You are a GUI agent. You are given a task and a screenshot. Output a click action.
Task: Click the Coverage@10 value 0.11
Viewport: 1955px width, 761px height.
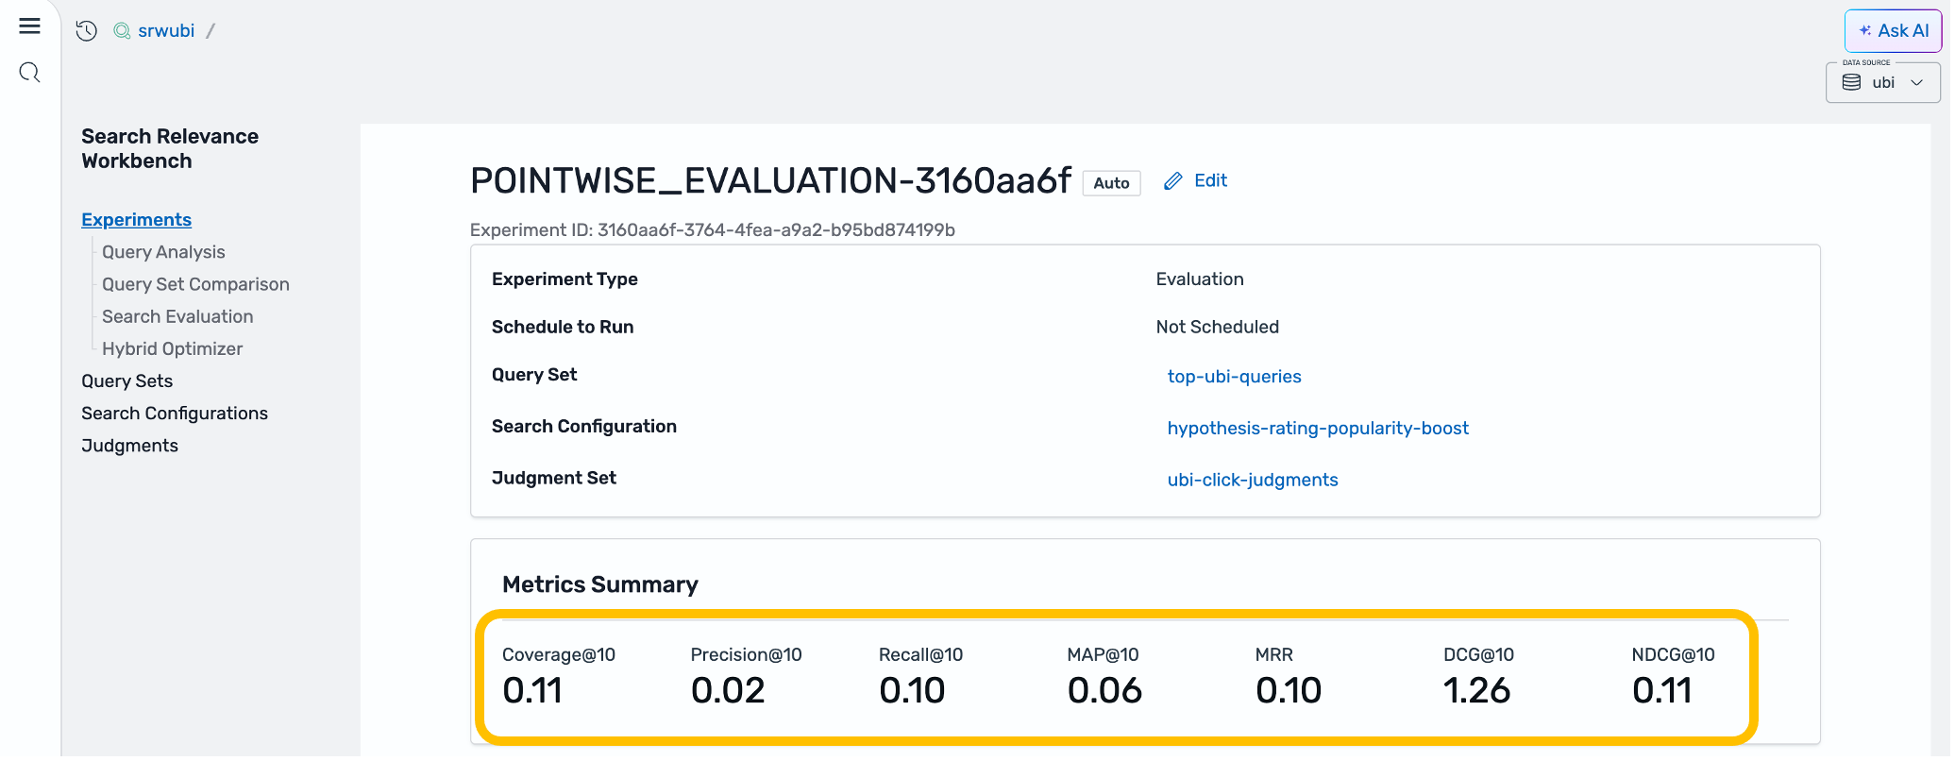pyautogui.click(x=532, y=691)
